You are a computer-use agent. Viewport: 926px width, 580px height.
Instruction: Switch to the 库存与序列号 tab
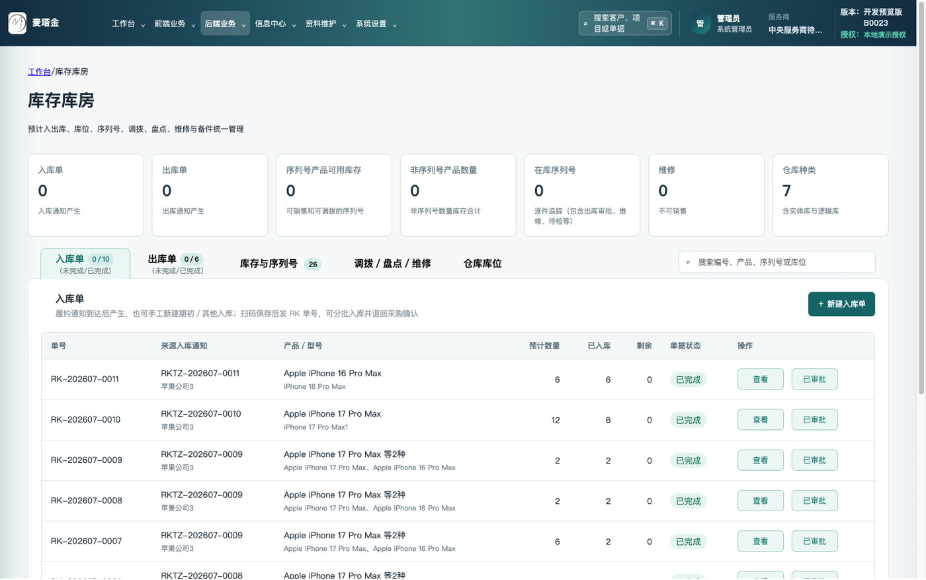[280, 264]
